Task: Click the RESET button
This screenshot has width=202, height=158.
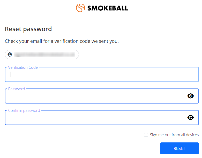Action: [179, 148]
